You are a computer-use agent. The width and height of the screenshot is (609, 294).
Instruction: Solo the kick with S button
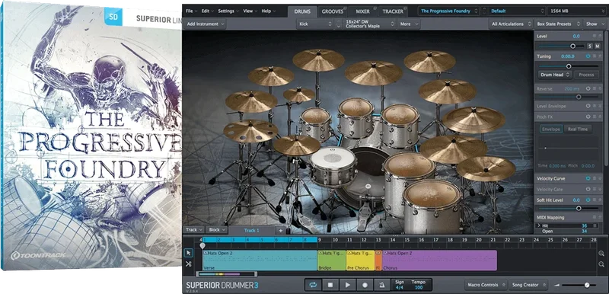tap(589, 46)
